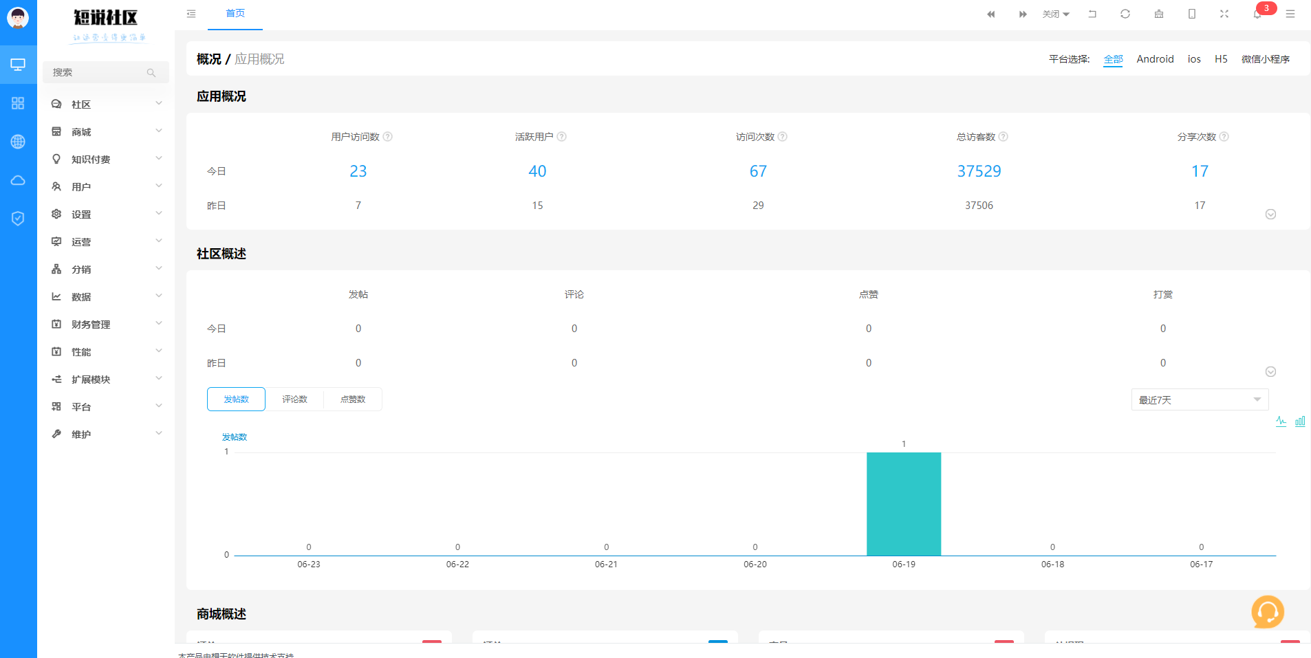The image size is (1311, 658).
Task: Open the 关闭 tab actions dropdown
Action: click(x=1055, y=14)
